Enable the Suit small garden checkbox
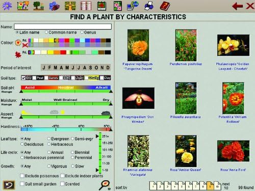Image resolution: width=255 pixels, height=191 pixels. (22, 184)
